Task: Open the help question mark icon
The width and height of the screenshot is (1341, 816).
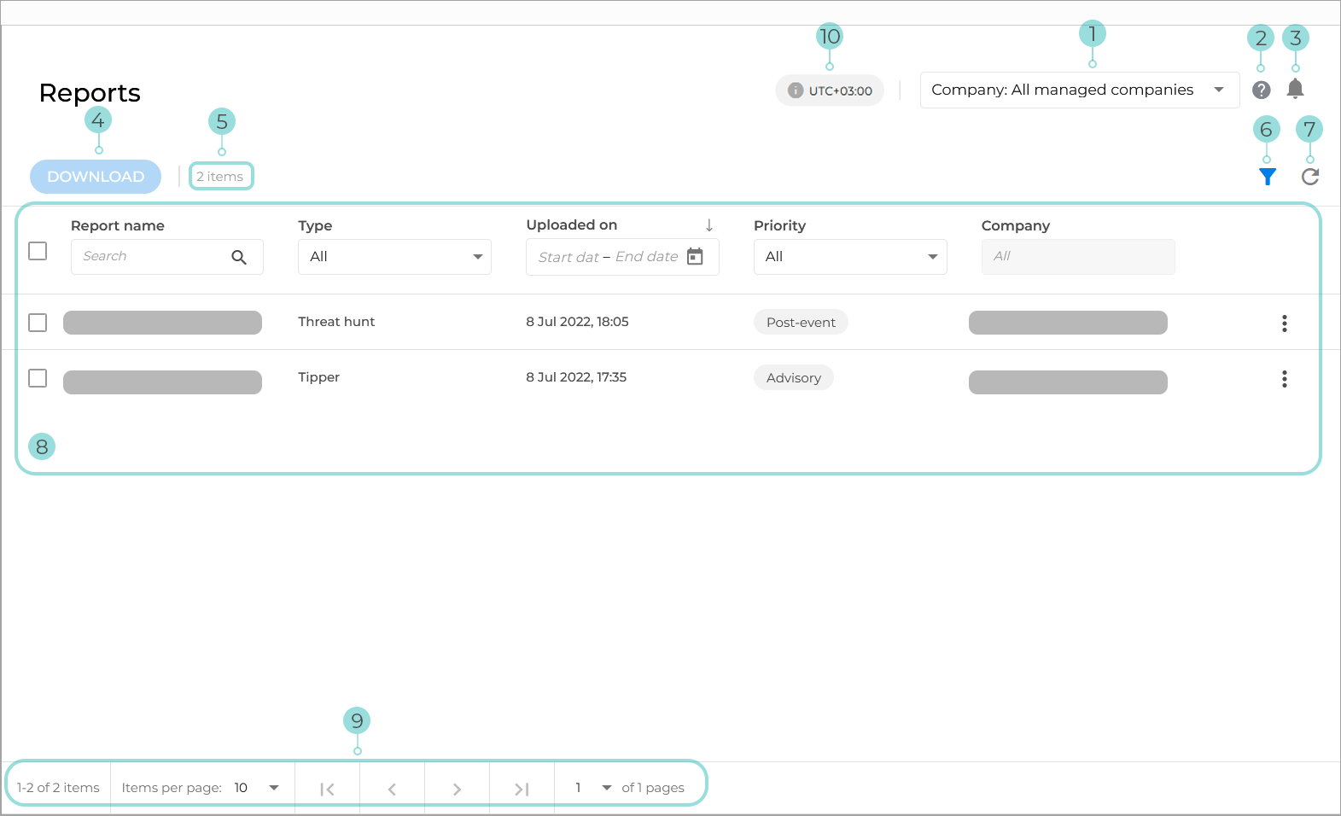Action: pyautogui.click(x=1261, y=90)
